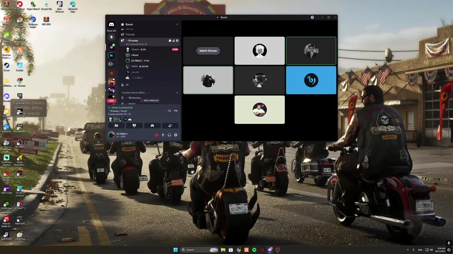Create invite for the Private channel
This screenshot has width=453, height=254.
point(173,41)
